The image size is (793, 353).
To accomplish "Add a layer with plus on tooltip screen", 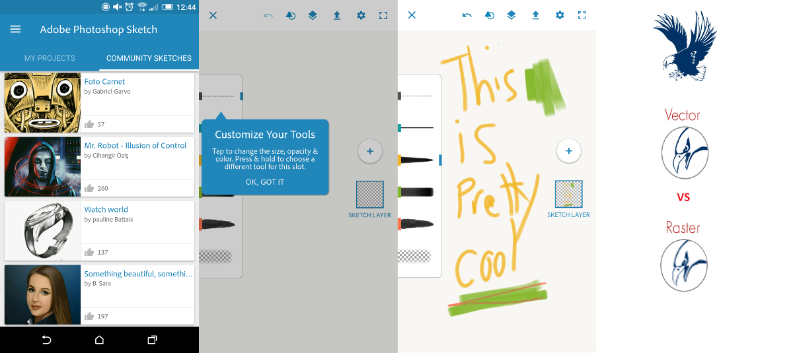I will tap(370, 151).
